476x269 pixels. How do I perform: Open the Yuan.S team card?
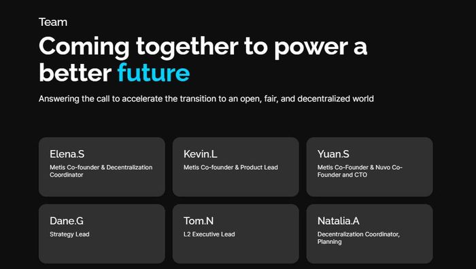[369, 167]
